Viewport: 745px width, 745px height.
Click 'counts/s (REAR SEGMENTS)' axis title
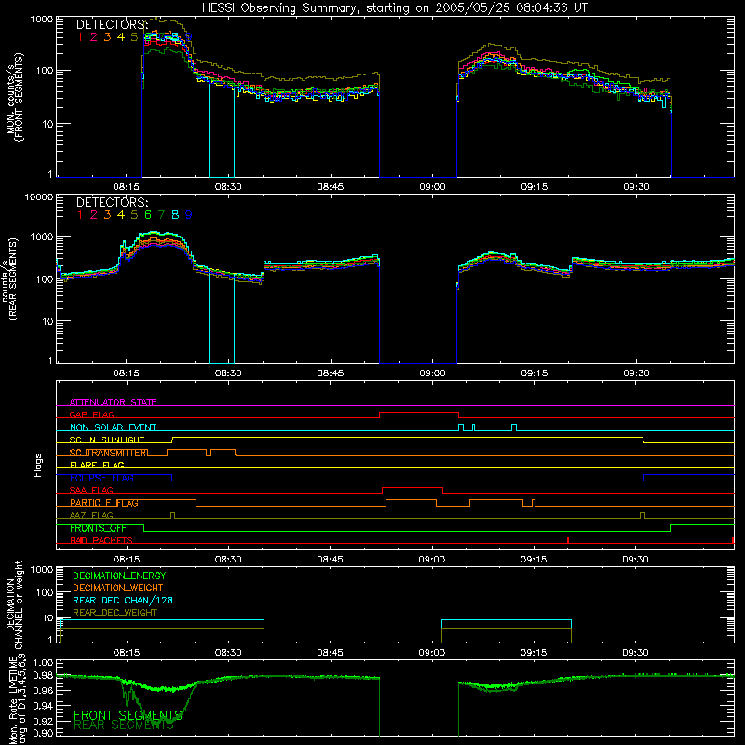point(9,279)
